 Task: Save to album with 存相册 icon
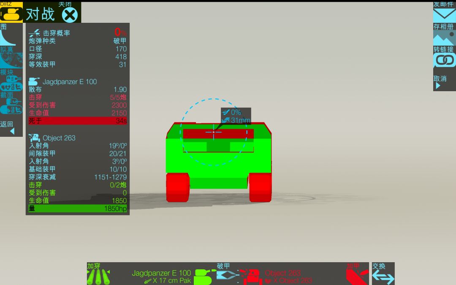click(444, 38)
